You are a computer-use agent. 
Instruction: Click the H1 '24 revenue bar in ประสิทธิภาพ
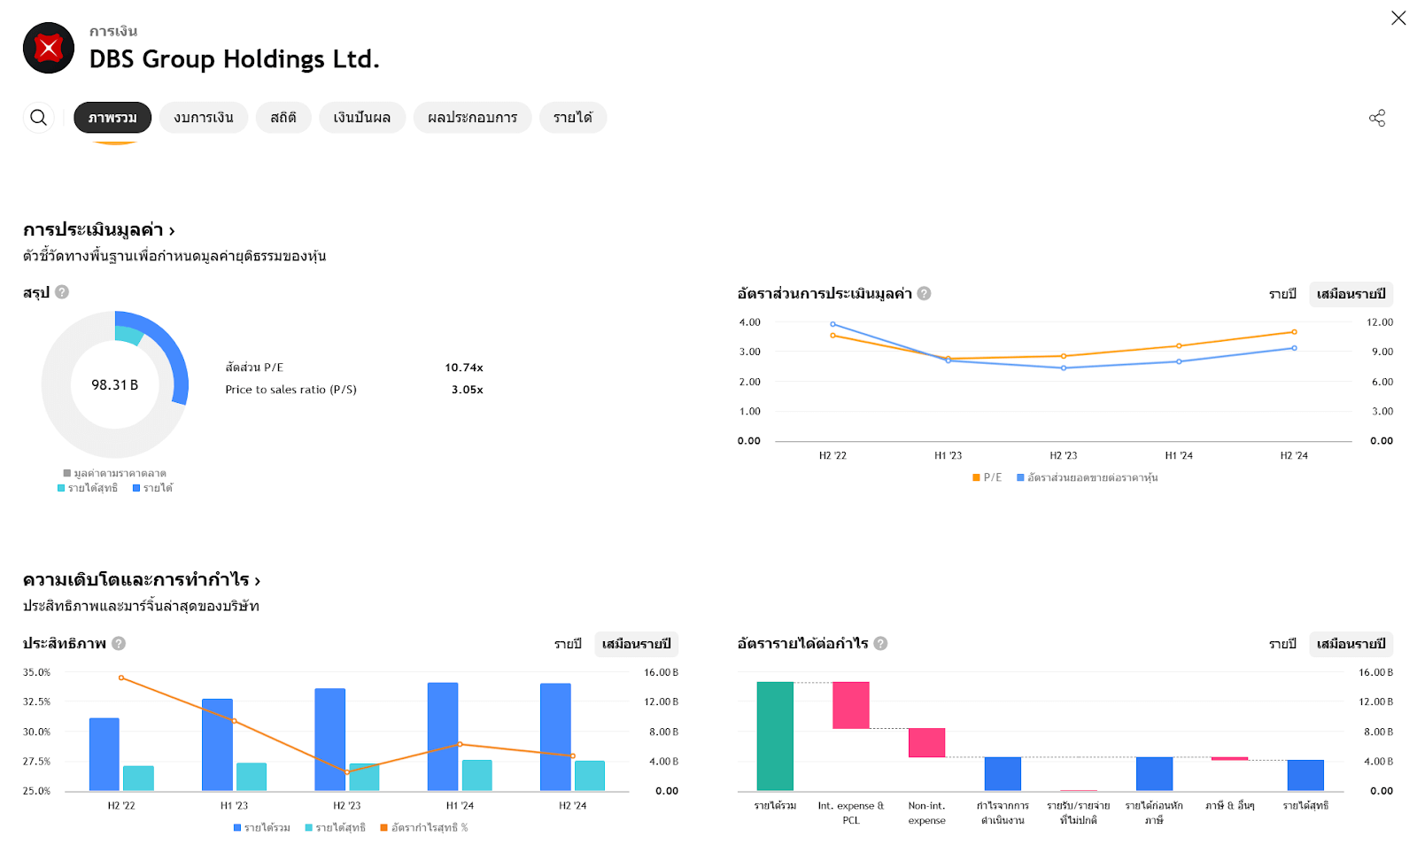click(x=443, y=737)
